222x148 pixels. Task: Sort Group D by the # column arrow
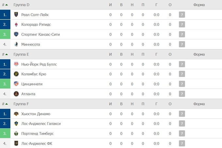[x=7, y=5]
